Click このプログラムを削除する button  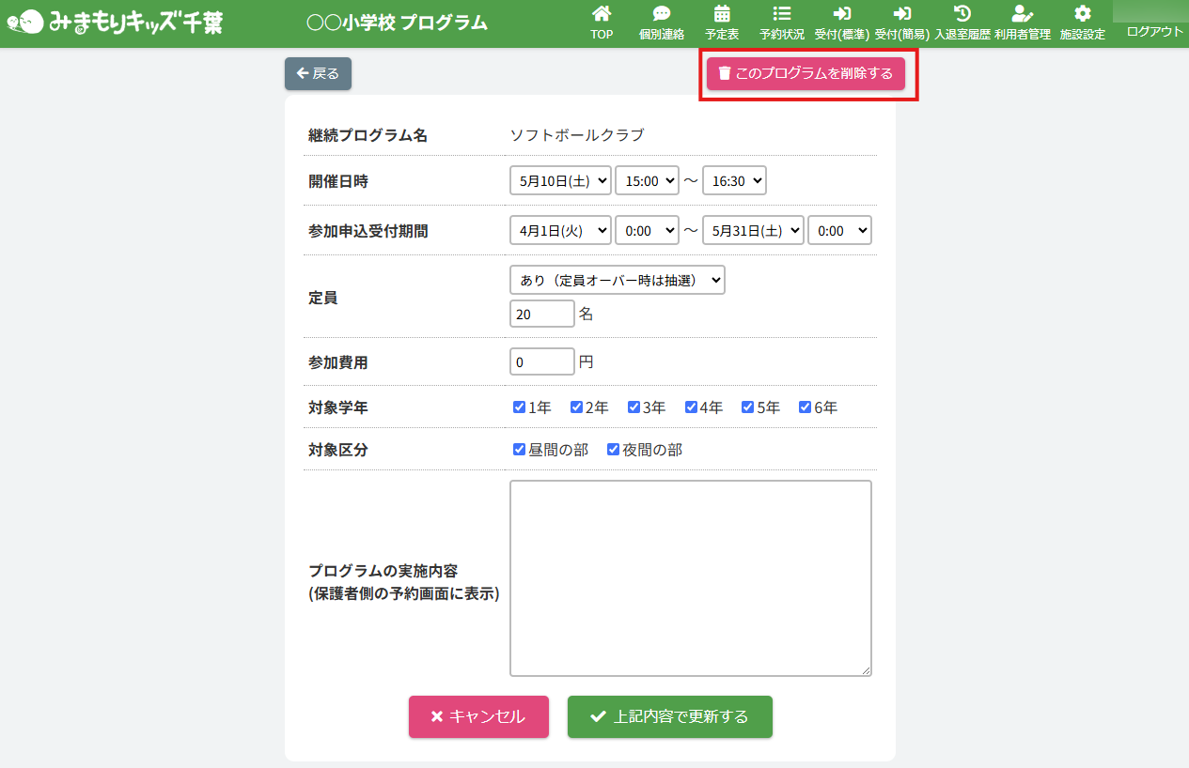[806, 73]
